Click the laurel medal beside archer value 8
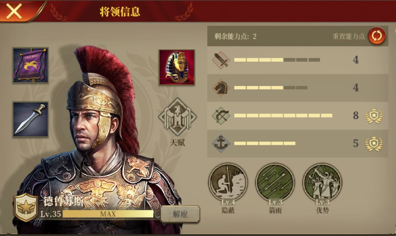The width and height of the screenshot is (396, 236). (374, 116)
